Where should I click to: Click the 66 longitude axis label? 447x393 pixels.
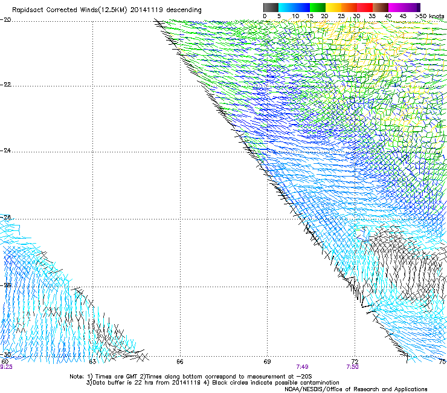click(x=180, y=362)
